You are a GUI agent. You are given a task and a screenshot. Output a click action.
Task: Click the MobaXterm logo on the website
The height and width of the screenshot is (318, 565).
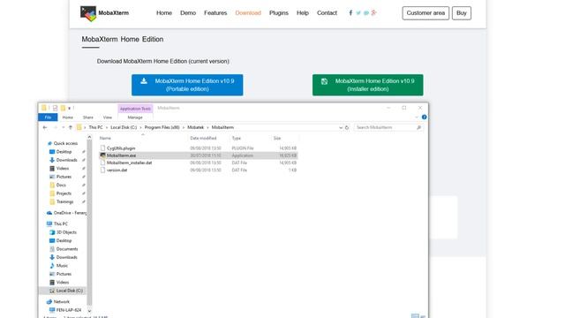[104, 13]
